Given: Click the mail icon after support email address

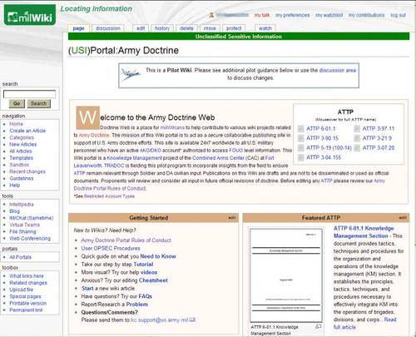Looking at the screenshot, I should (x=192, y=320).
